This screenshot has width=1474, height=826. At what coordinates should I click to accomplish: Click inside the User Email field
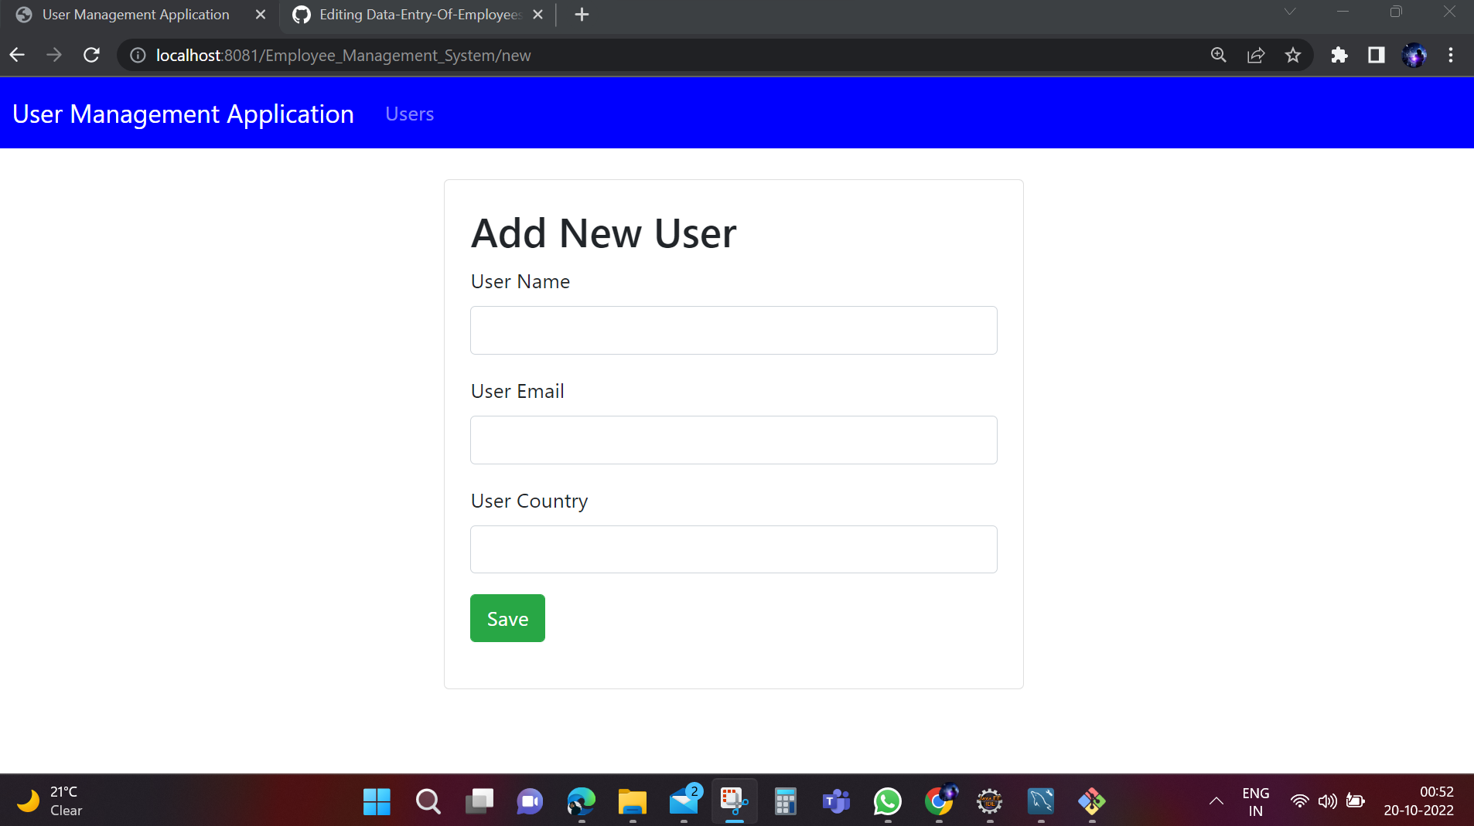click(733, 440)
